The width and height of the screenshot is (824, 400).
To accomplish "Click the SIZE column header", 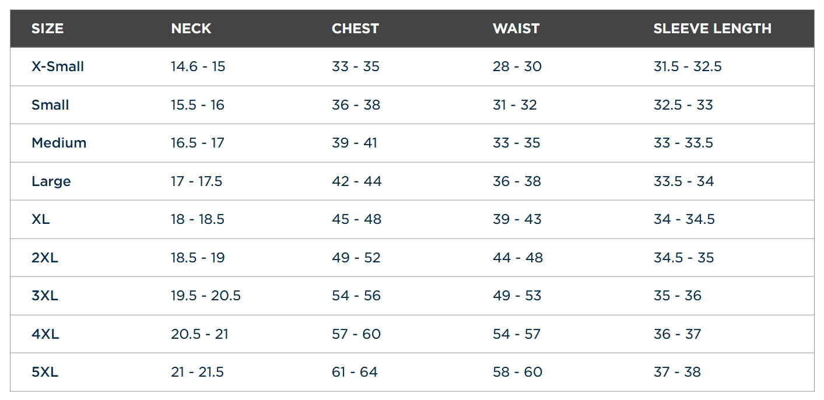I will (47, 29).
